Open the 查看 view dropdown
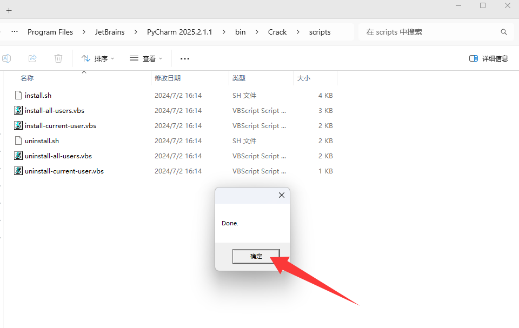Screen dimensions: 519x328 pyautogui.click(x=146, y=58)
